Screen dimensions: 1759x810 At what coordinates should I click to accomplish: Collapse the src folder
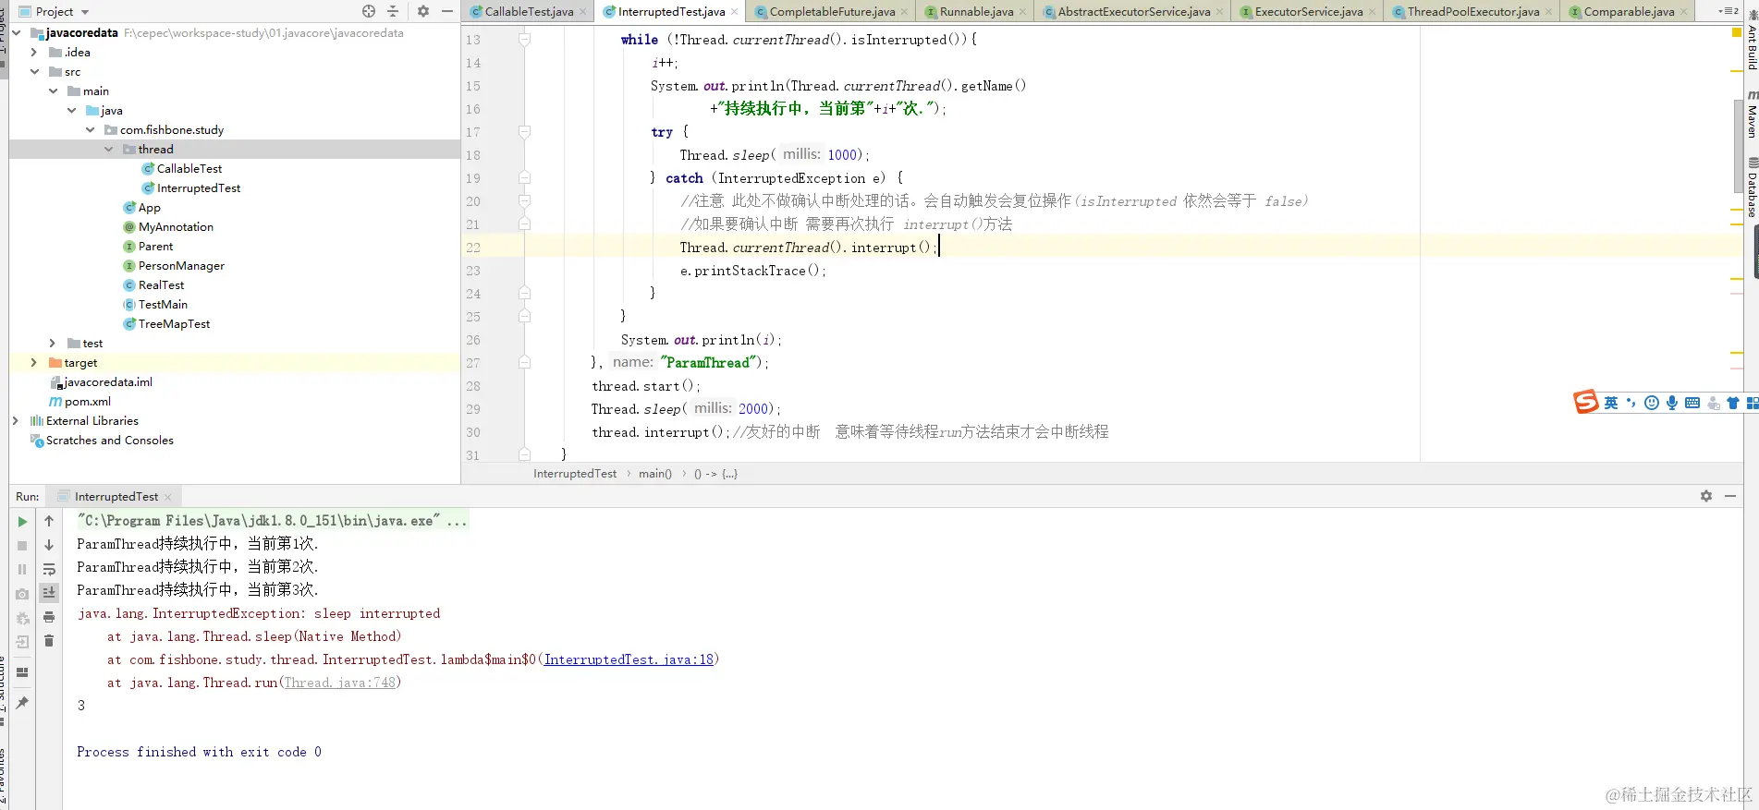(34, 72)
